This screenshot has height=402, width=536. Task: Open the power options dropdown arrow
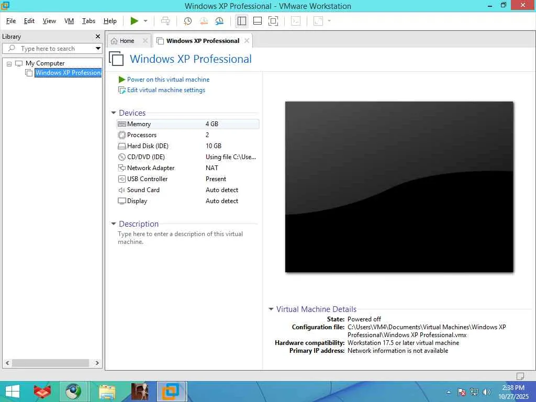(146, 21)
